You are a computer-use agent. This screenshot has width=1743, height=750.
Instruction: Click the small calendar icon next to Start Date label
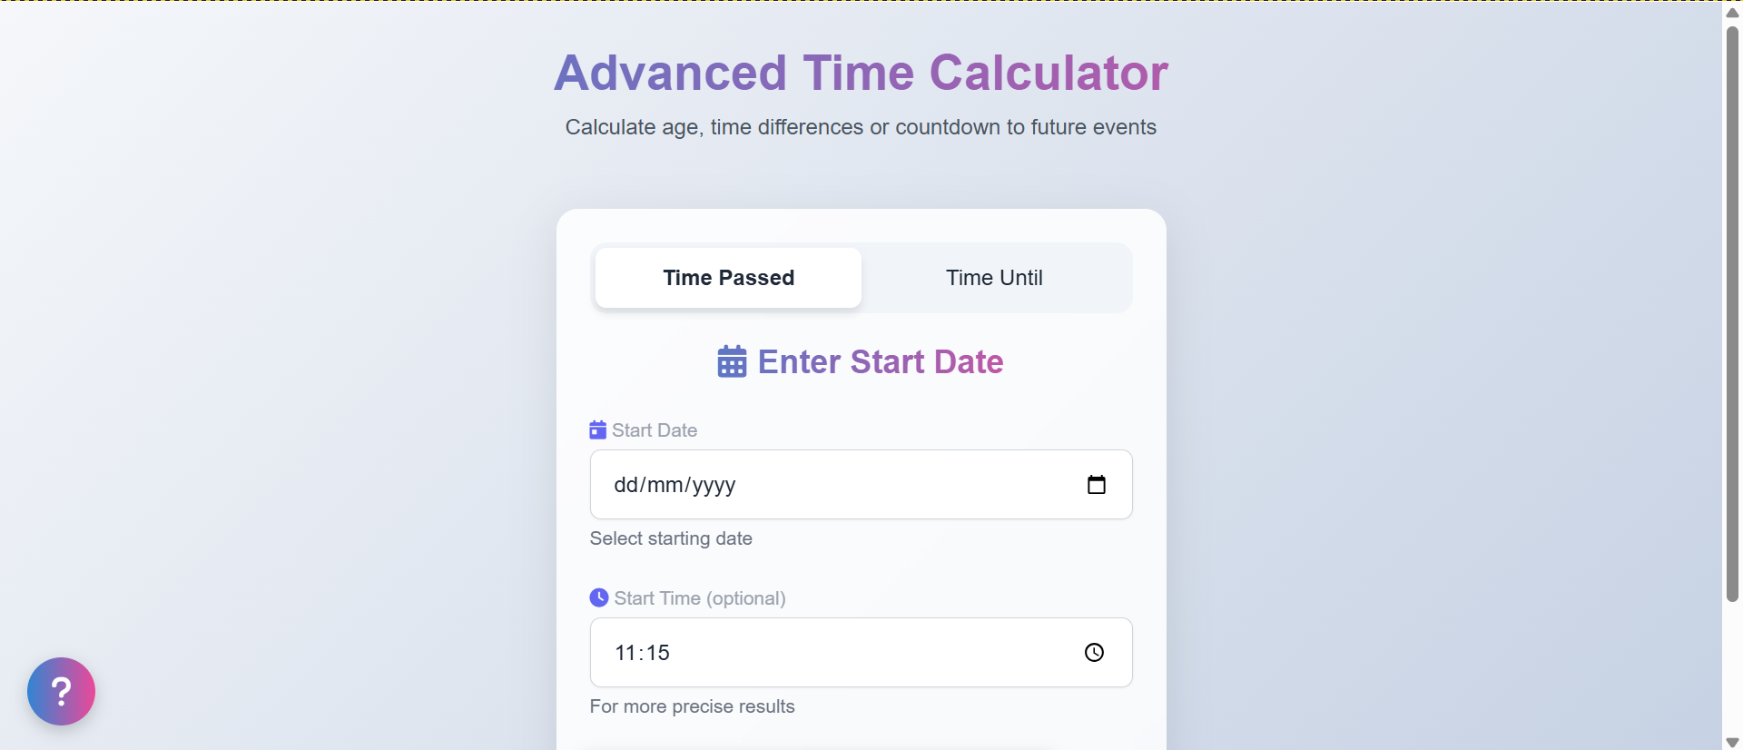(x=597, y=429)
